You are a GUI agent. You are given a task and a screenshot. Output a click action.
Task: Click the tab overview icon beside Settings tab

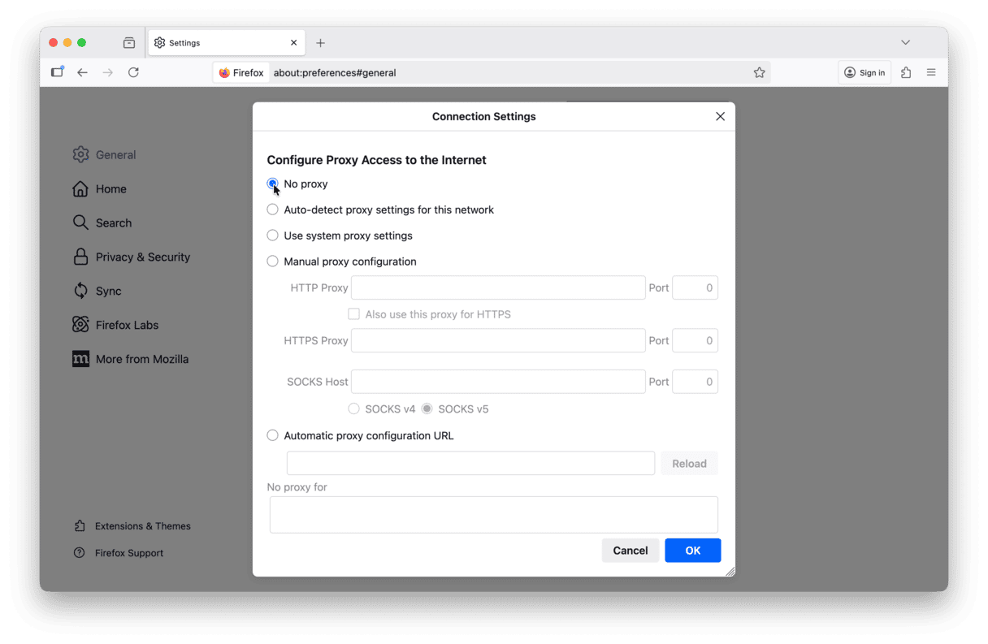tap(129, 43)
